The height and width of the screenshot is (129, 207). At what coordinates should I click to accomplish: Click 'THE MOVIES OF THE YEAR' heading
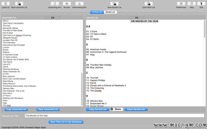click(144, 21)
